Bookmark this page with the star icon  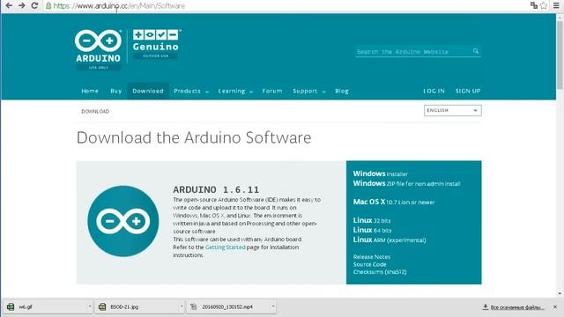point(544,5)
